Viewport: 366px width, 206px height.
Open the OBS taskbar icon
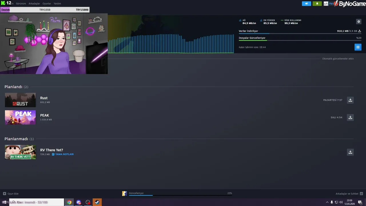[x=88, y=202]
